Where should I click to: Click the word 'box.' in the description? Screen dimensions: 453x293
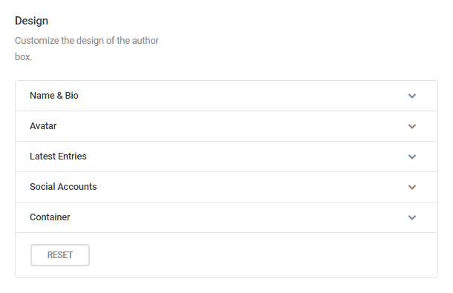[x=24, y=57]
